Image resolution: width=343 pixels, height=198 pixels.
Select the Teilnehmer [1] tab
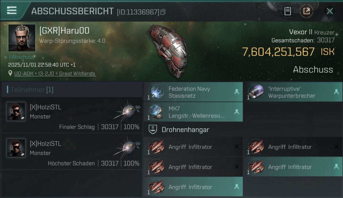[x=30, y=90]
